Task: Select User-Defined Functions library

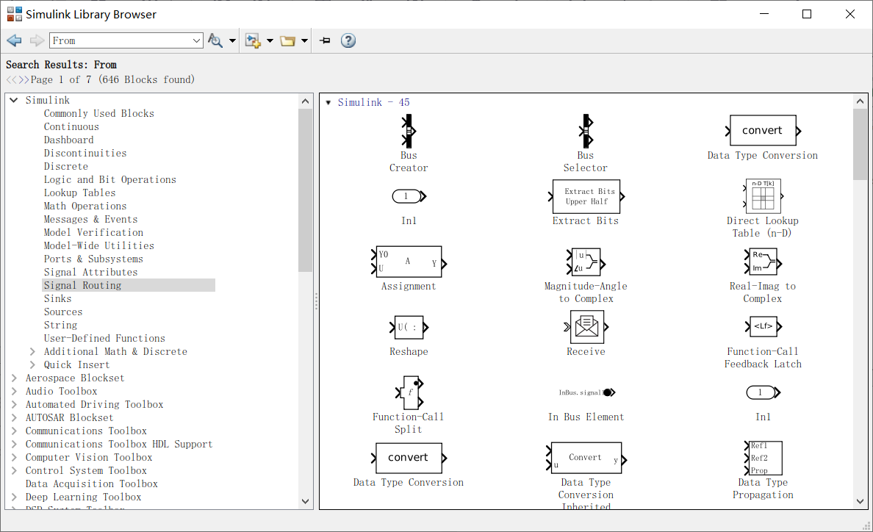Action: (x=104, y=338)
